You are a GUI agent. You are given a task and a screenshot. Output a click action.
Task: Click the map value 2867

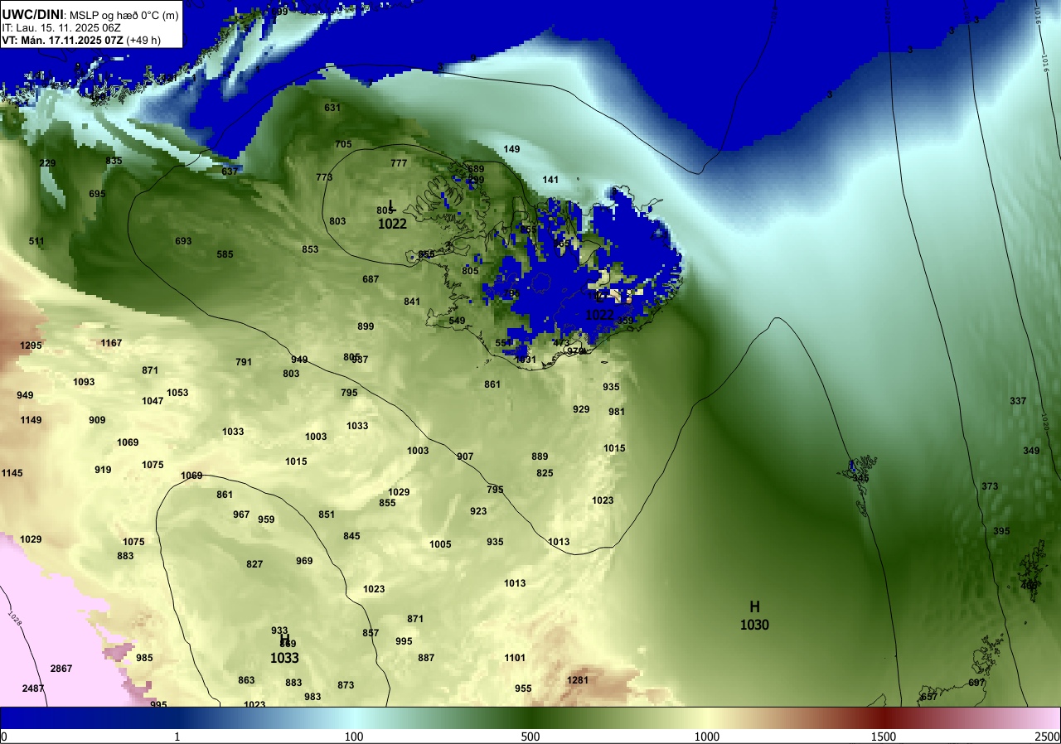[x=61, y=669]
